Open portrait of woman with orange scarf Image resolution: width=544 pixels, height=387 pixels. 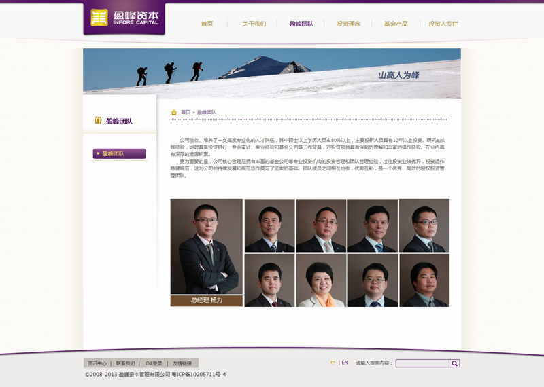pos(321,280)
